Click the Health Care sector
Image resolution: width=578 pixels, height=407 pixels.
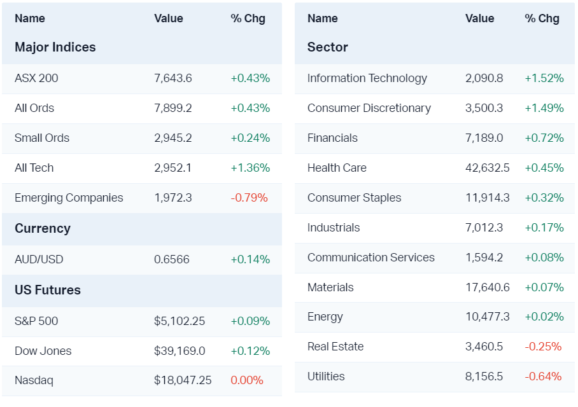click(x=337, y=168)
